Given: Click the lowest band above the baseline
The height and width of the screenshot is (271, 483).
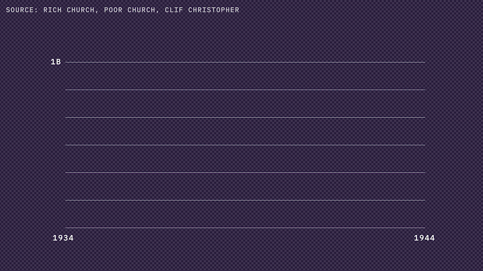Looking at the screenshot, I should [245, 214].
